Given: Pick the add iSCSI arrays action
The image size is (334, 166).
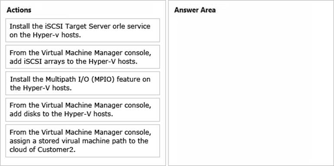Looking at the screenshot, I should pyautogui.click(x=83, y=57).
